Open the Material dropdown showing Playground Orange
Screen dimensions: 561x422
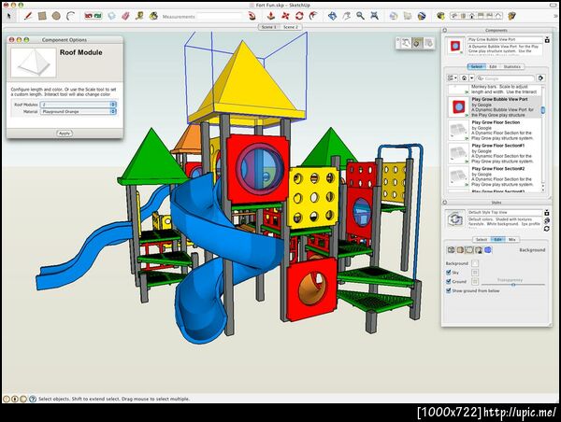coord(79,112)
